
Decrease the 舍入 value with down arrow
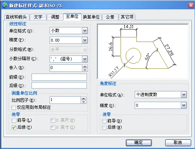(x=85, y=70)
